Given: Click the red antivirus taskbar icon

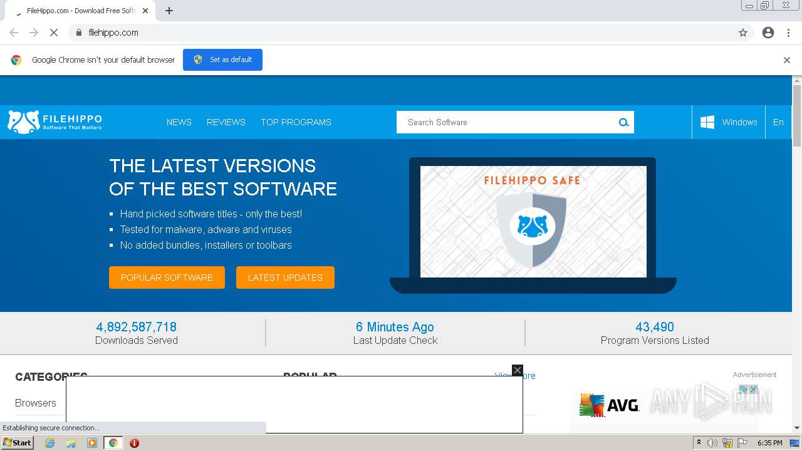Looking at the screenshot, I should point(134,443).
